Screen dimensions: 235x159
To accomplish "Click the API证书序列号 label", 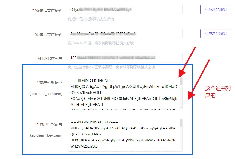I will click(50, 59).
